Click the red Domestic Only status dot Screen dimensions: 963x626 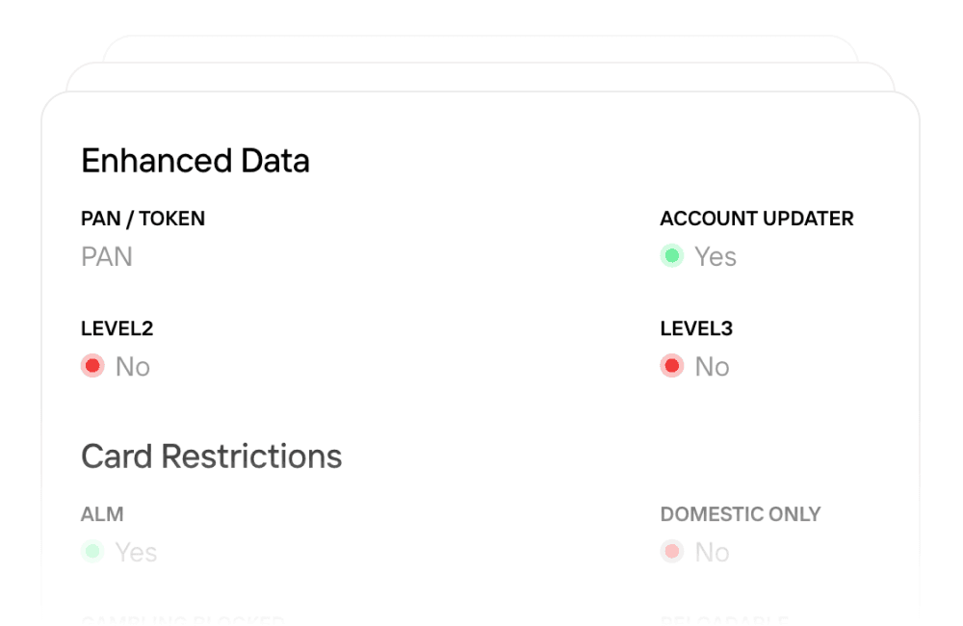click(x=671, y=552)
